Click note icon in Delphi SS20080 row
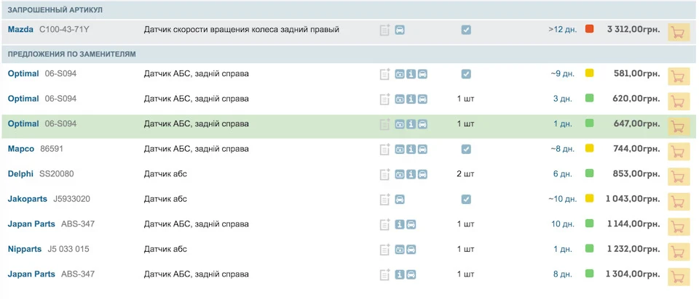 coord(384,174)
